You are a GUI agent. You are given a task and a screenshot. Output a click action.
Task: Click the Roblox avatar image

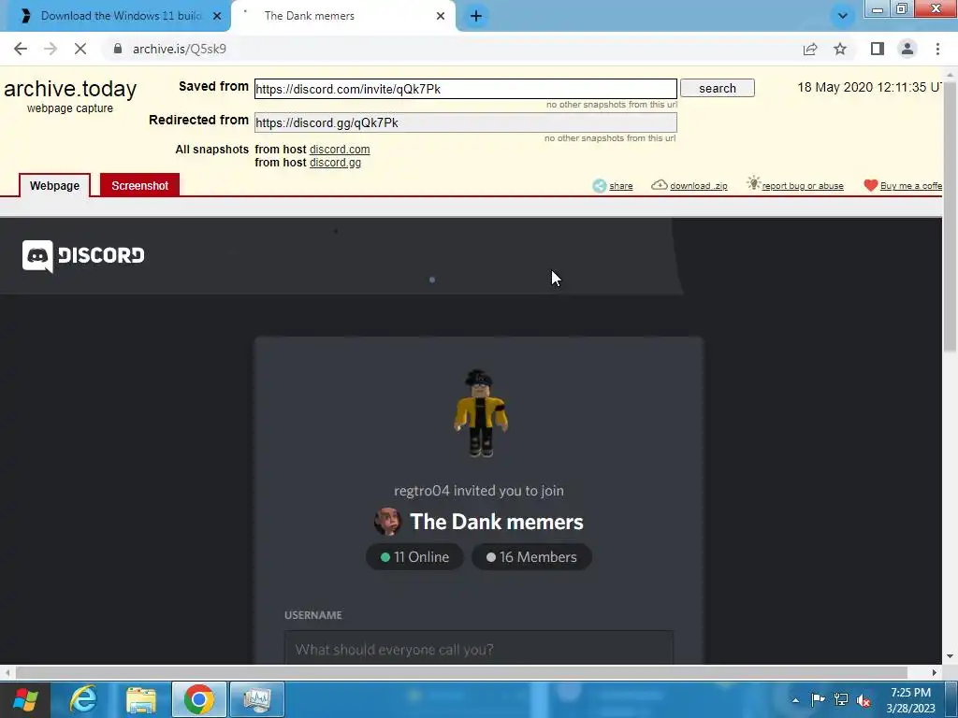[480, 412]
